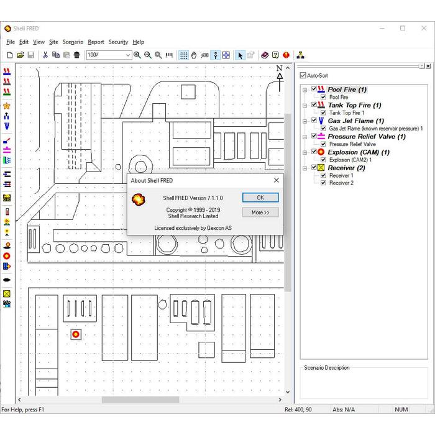Select the arrow pointer tool in toolbar

240,55
